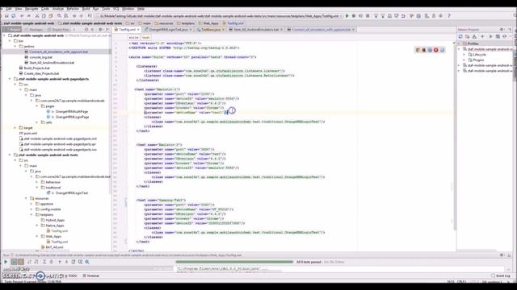
Task: Click Web_Apps in navigation bar breadcrumb
Action: (x=209, y=23)
